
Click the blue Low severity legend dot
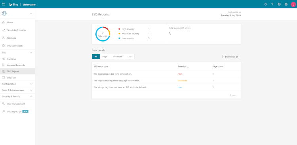(119, 38)
